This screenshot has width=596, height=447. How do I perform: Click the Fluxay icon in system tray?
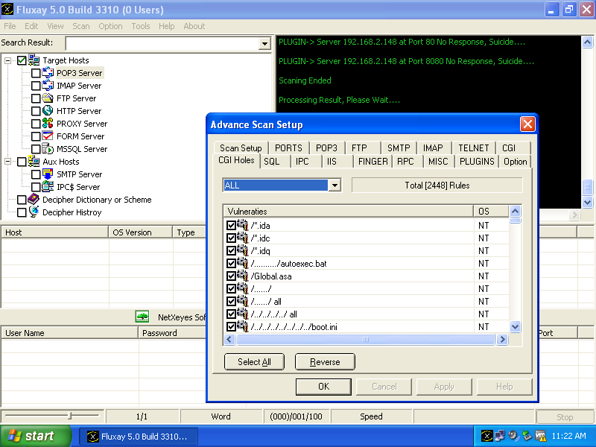pos(487,436)
